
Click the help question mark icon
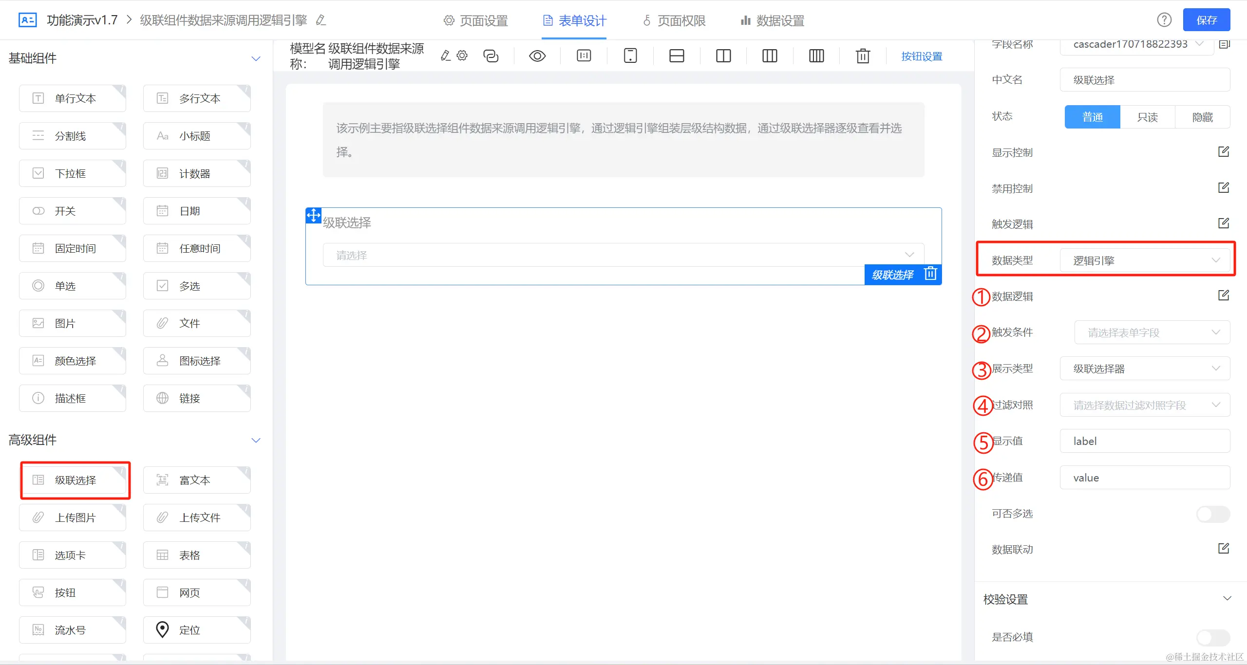coord(1164,20)
